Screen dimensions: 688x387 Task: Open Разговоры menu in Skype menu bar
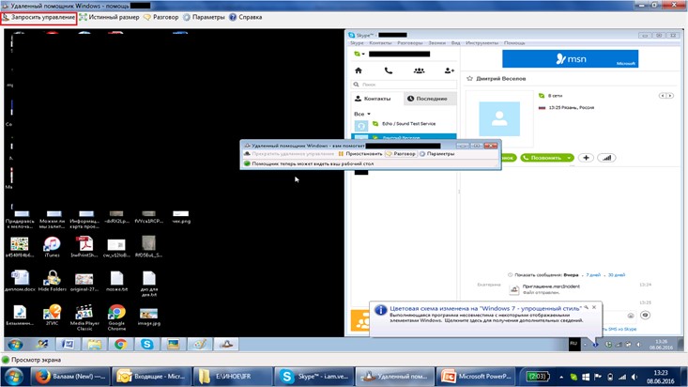[x=410, y=43]
